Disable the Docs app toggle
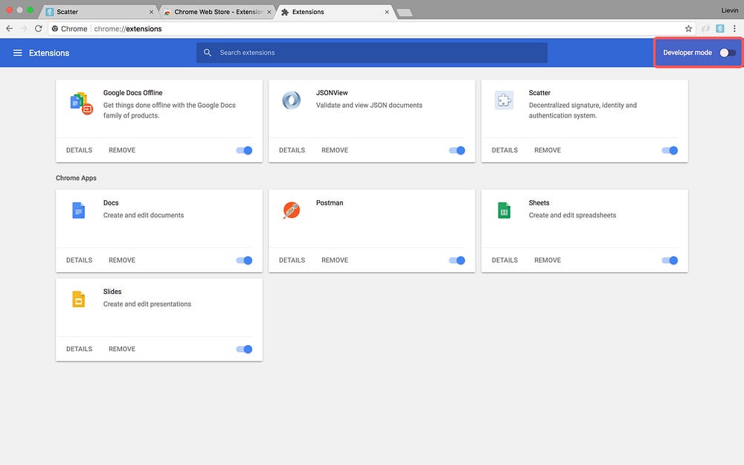744x465 pixels. [244, 260]
